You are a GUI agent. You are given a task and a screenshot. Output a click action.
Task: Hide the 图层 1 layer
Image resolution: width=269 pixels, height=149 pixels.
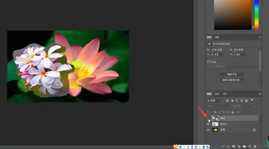click(x=209, y=124)
